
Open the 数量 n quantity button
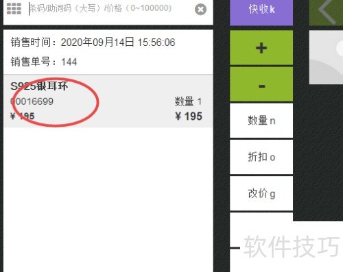pos(261,121)
